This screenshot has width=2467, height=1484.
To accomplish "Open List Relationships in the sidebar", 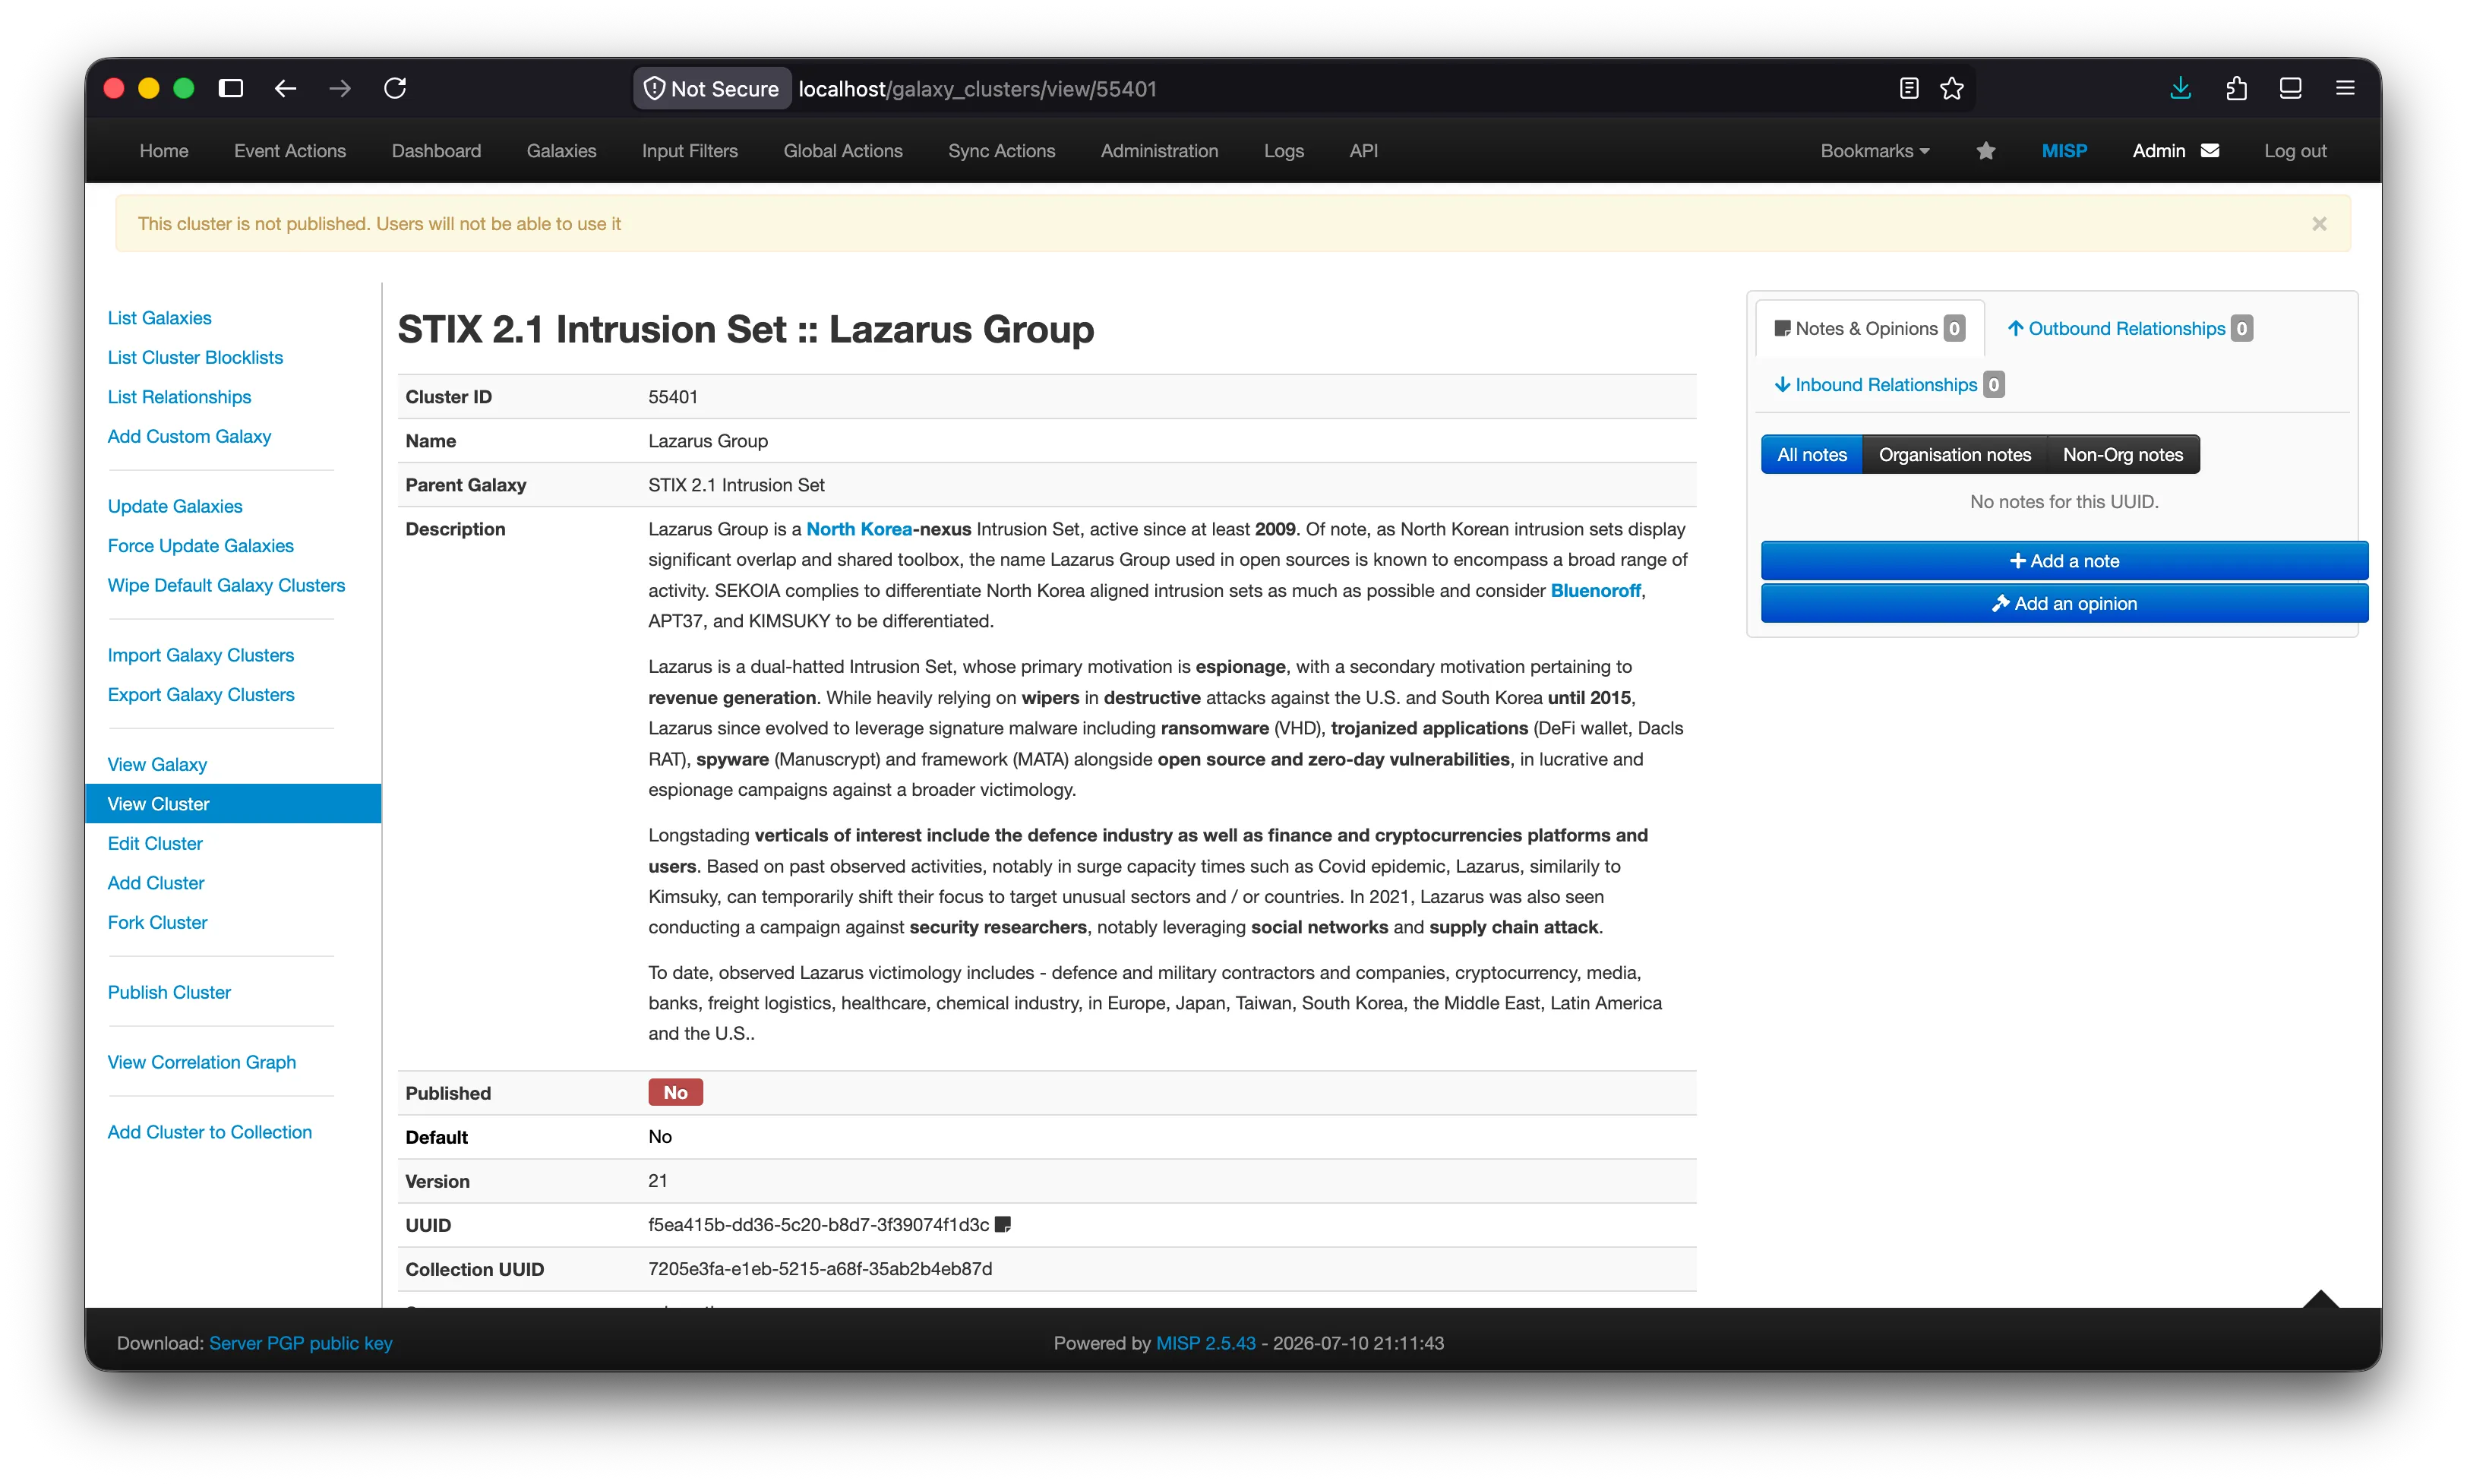I will [179, 397].
